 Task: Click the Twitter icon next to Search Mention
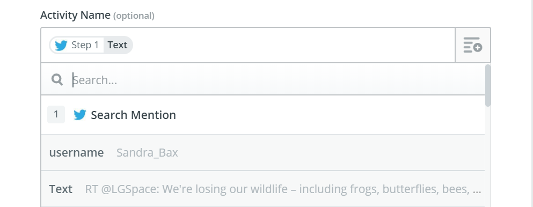(80, 115)
